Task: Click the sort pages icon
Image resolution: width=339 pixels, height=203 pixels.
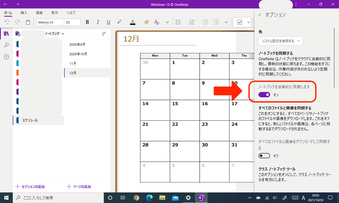Action: (104, 34)
